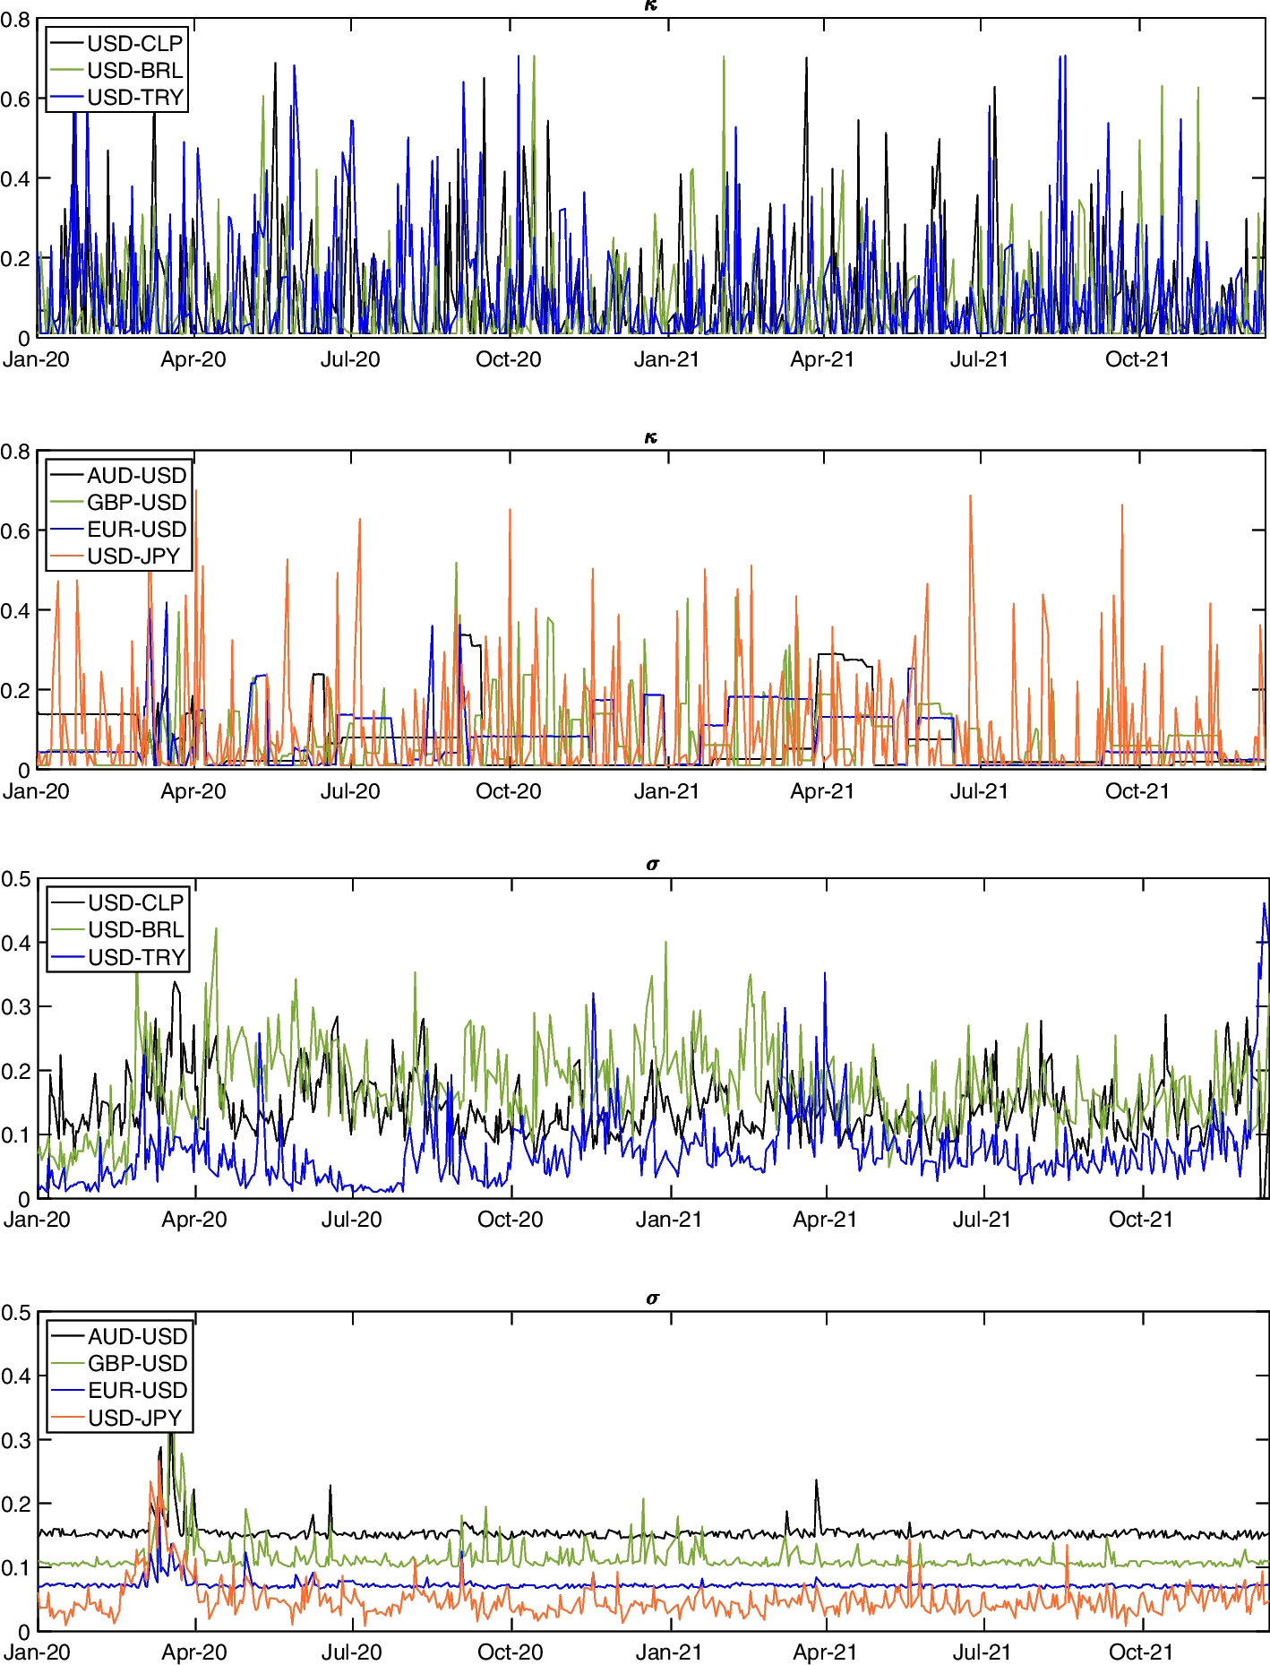Viewport: 1270px width, 1665px height.
Task: Click USD-TRY legend label in first κ chart
Action: click(x=135, y=97)
